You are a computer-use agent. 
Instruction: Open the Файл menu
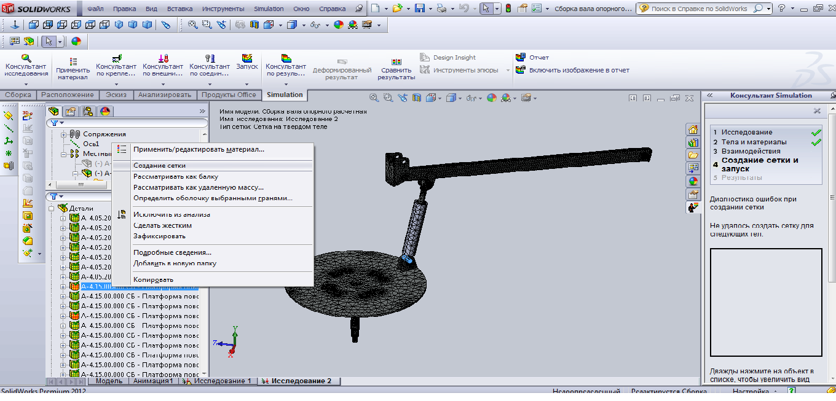click(95, 9)
